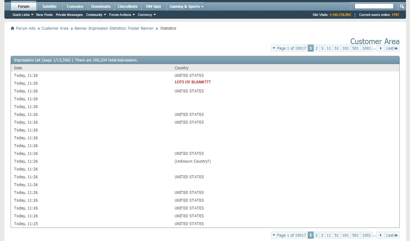410x241 pixels.
Task: Click the search magnifier icon
Action: point(402,6)
